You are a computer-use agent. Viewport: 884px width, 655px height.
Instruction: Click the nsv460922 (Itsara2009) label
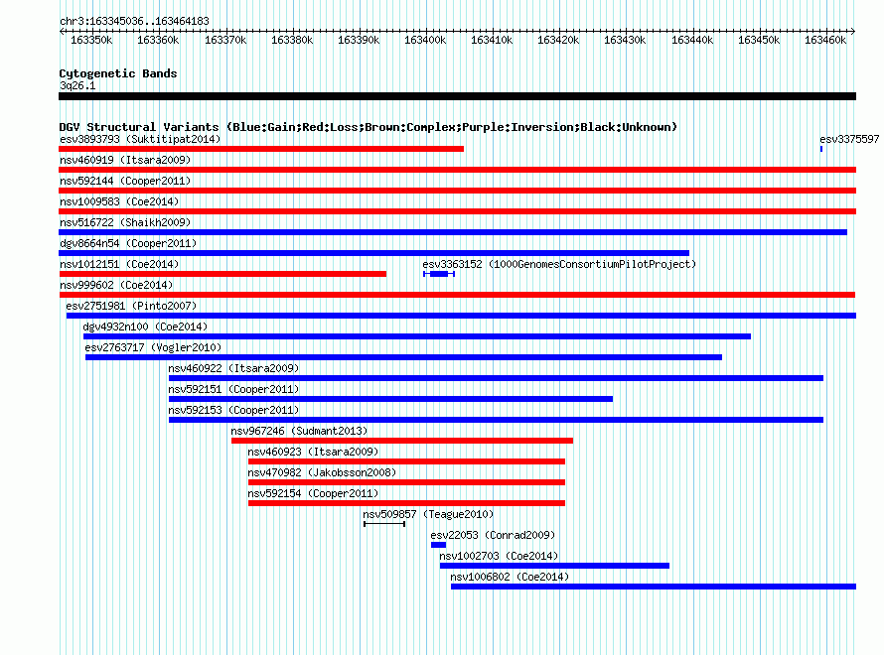[233, 368]
